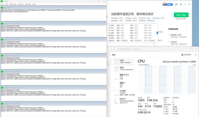The height and width of the screenshot is (117, 199).
Task: Open the 大师排行 ranking badge
Action: point(168,5)
